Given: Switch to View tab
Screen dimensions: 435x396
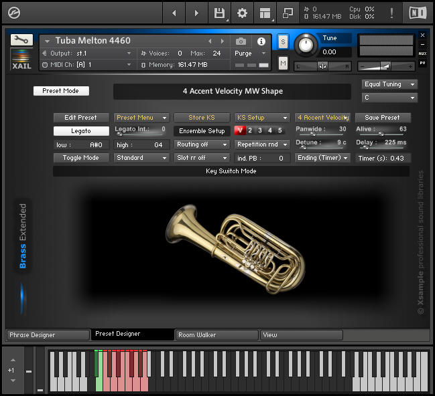Looking at the screenshot, I should (301, 335).
